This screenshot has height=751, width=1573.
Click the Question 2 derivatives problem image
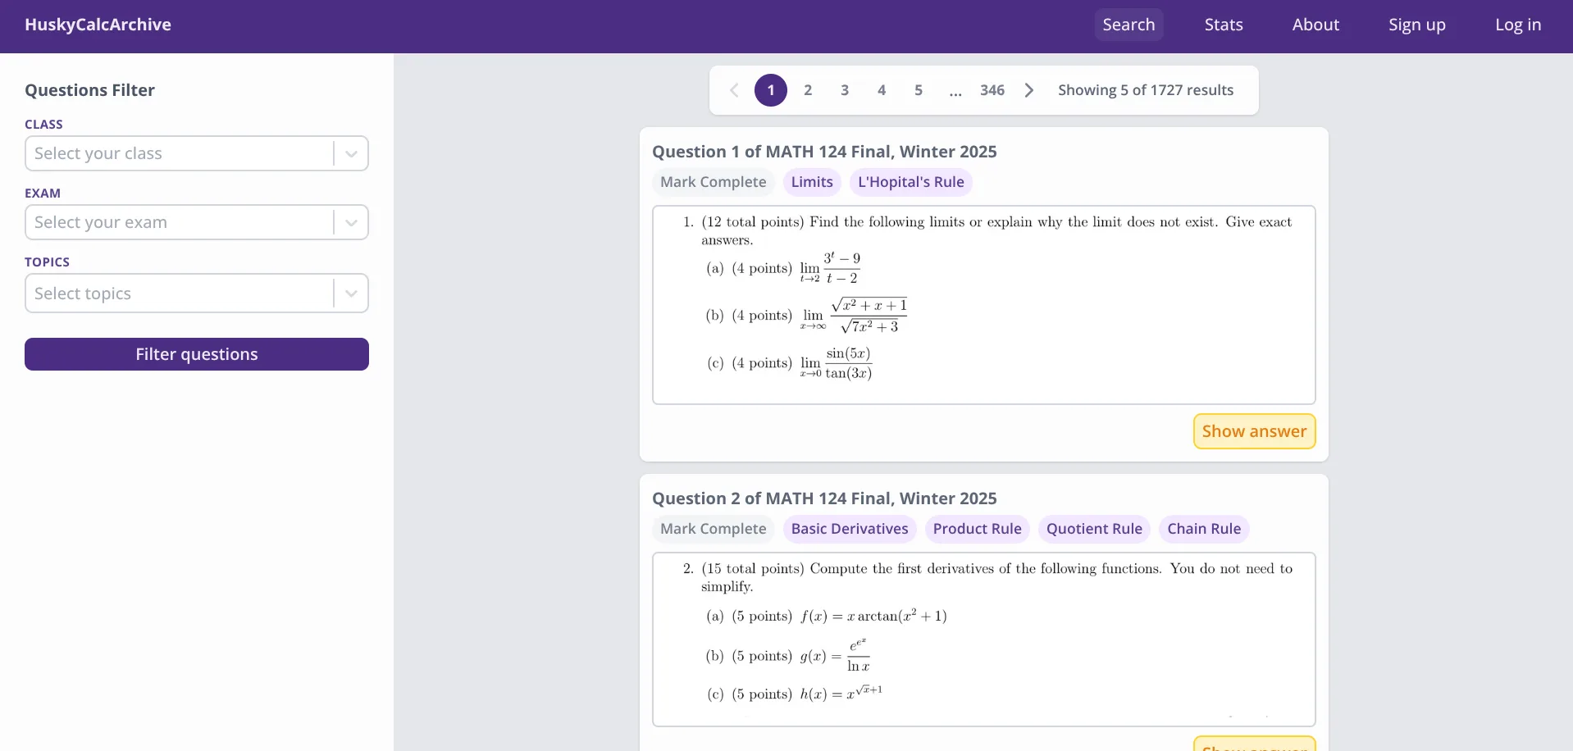984,639
